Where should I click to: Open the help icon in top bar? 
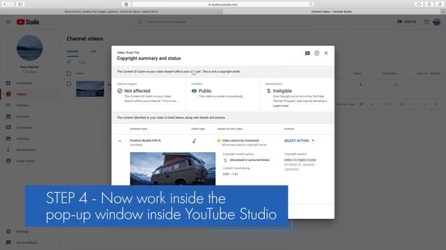tap(426, 22)
